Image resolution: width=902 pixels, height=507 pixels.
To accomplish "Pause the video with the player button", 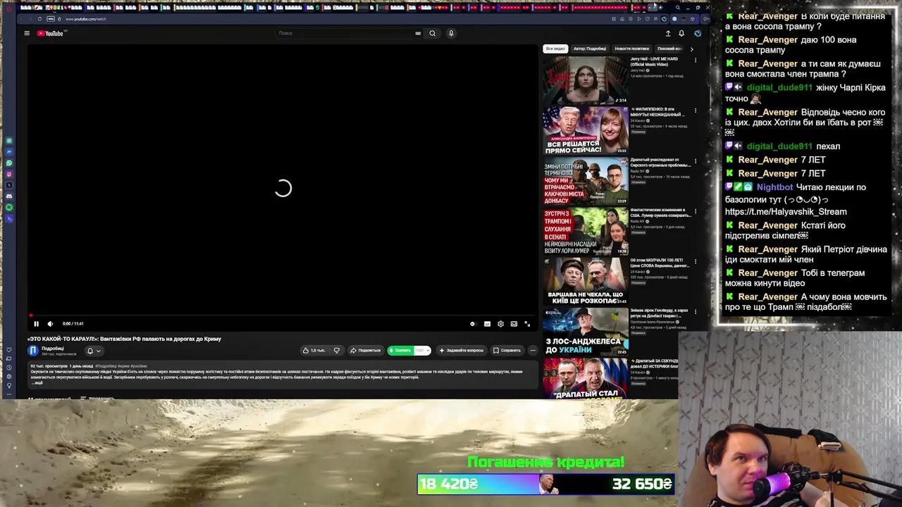I will (x=36, y=324).
